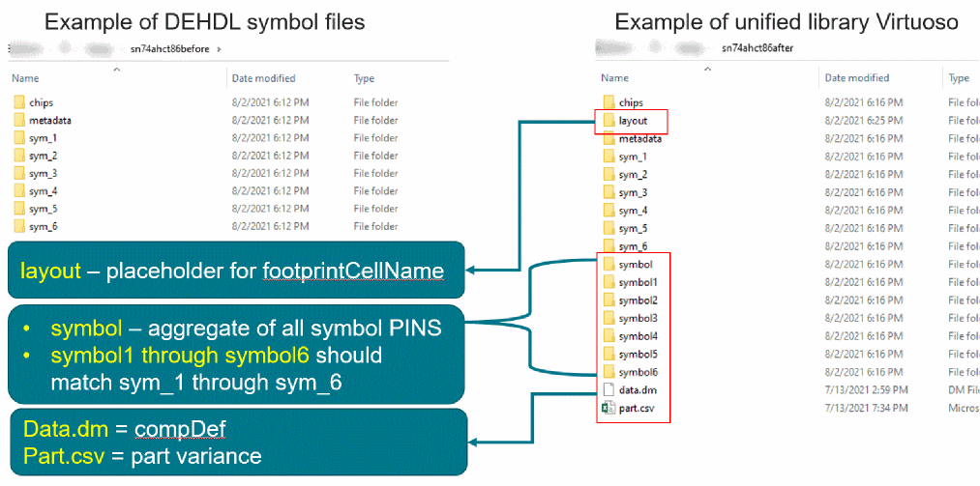
Task: Select sym_1 folder icon in sn74ahct86after window
Action: (x=609, y=157)
